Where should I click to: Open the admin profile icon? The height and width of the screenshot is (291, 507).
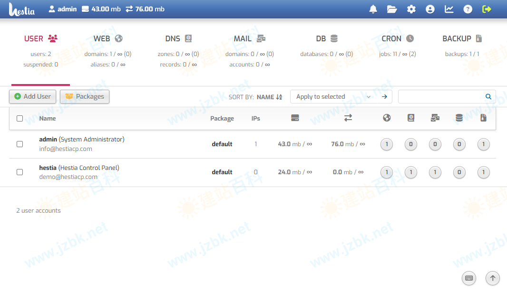pos(430,9)
